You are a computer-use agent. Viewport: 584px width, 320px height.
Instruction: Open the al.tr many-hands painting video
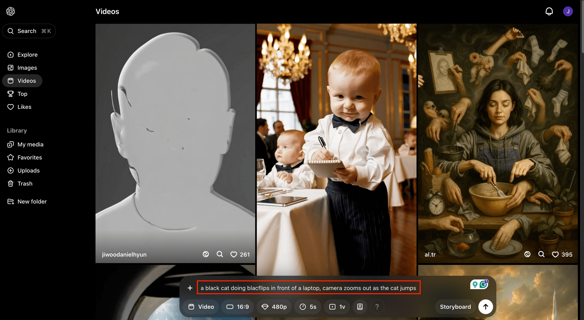498,143
